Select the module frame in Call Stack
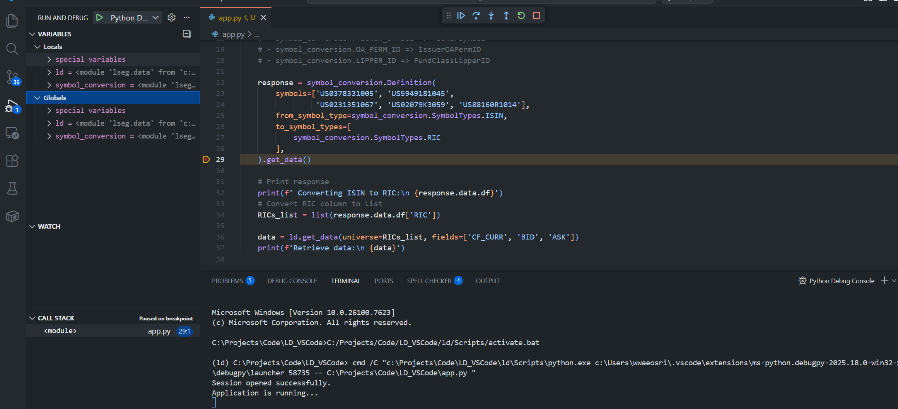Screen dimensions: 898x409 click(60, 331)
